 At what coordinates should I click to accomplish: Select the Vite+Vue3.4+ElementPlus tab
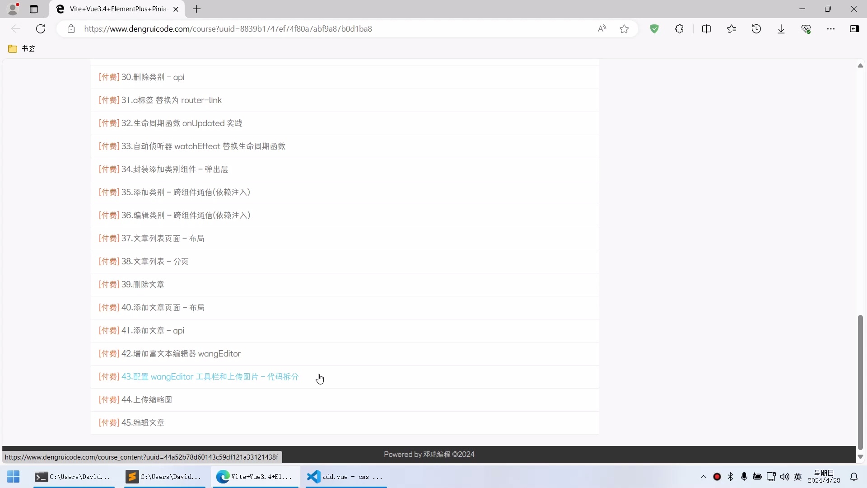(x=117, y=9)
